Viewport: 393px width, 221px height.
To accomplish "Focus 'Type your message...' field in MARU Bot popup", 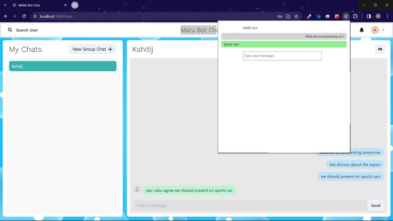I will pos(282,56).
